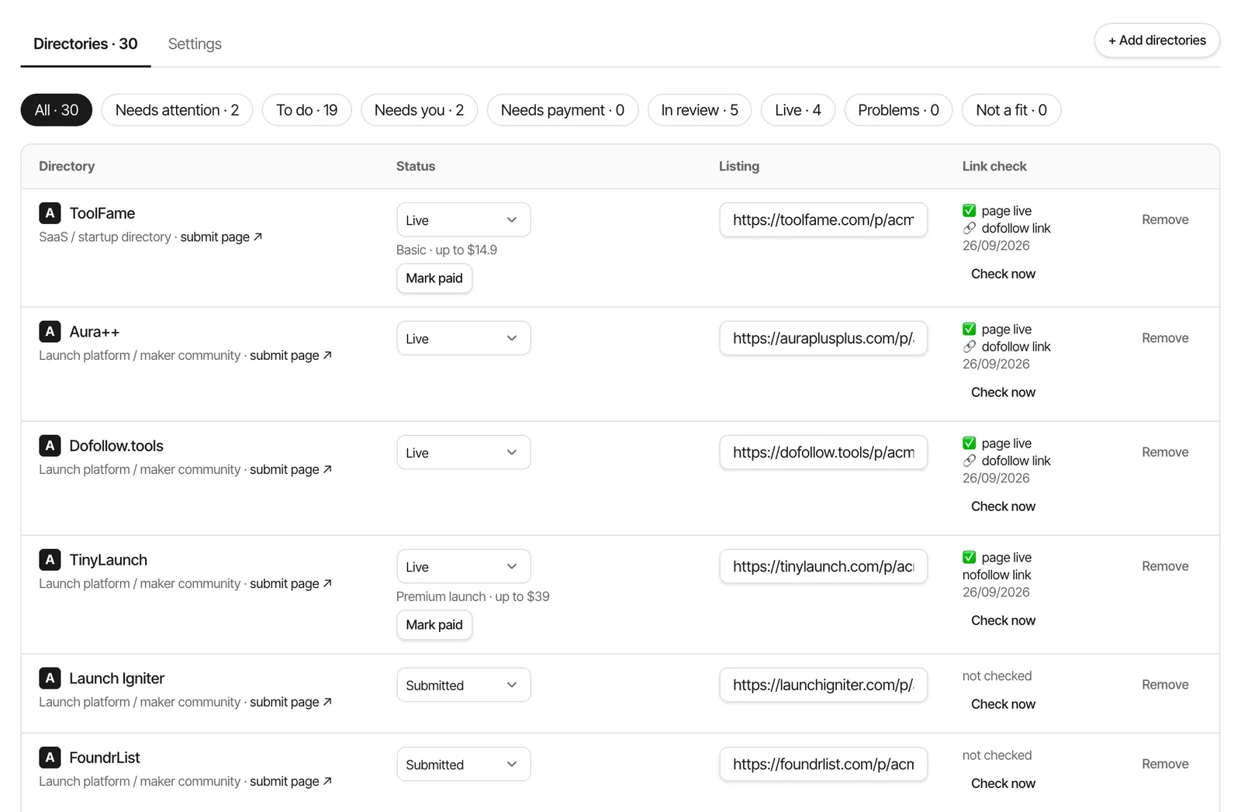The height and width of the screenshot is (812, 1241).
Task: Open the Aura++ status dropdown
Action: (x=463, y=338)
